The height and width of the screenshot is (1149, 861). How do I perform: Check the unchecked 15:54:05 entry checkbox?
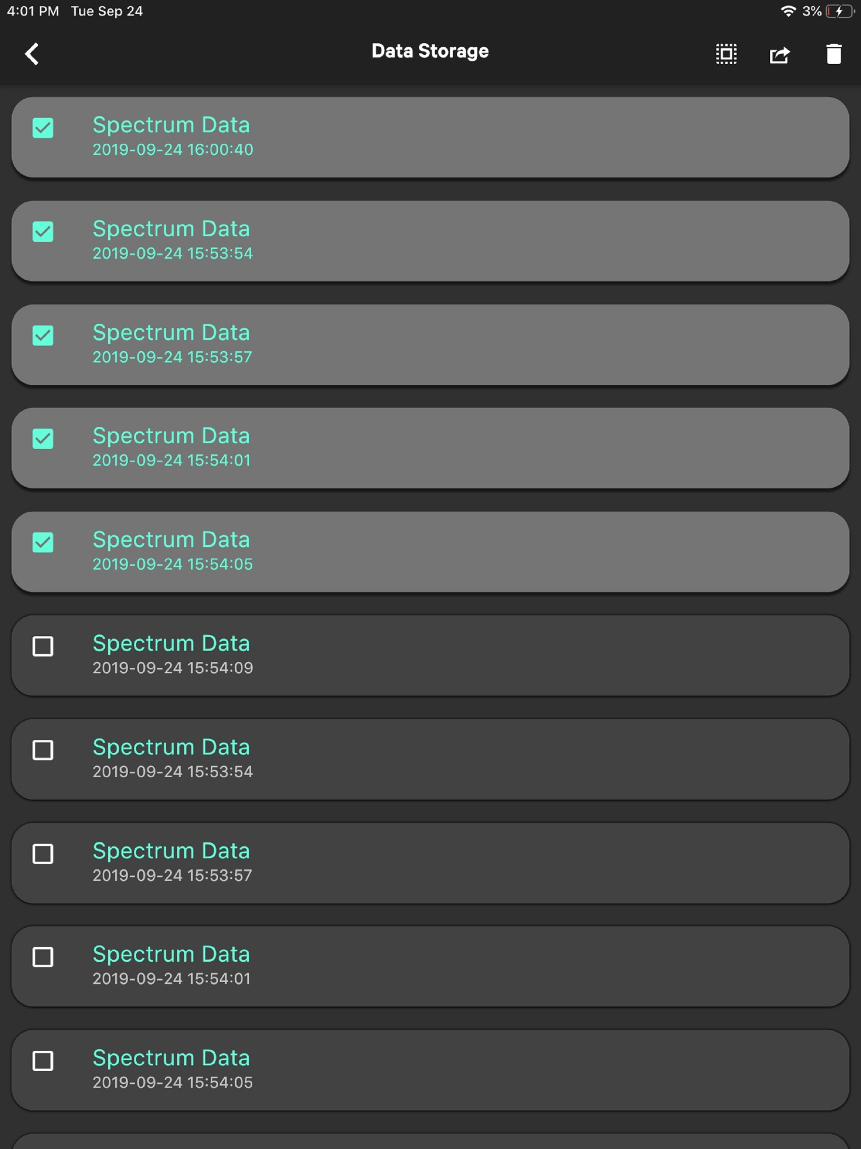[42, 1061]
